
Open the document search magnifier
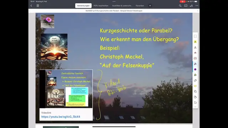click(x=180, y=6)
